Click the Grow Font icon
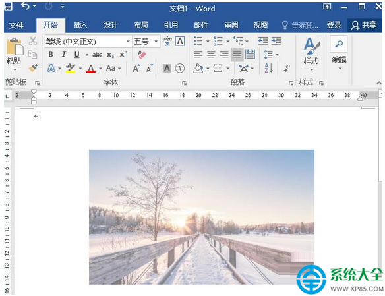The image size is (385, 296). (x=136, y=69)
